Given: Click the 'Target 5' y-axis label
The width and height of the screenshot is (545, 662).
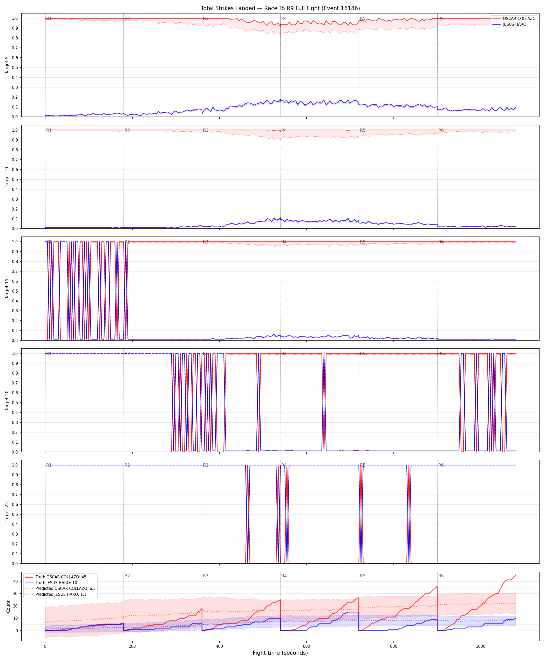Looking at the screenshot, I should [x=7, y=65].
